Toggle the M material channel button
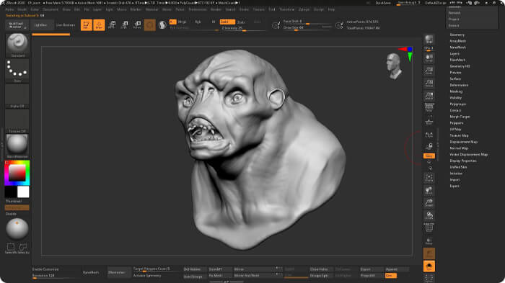Viewport: 505px width, 283px height. click(214, 22)
